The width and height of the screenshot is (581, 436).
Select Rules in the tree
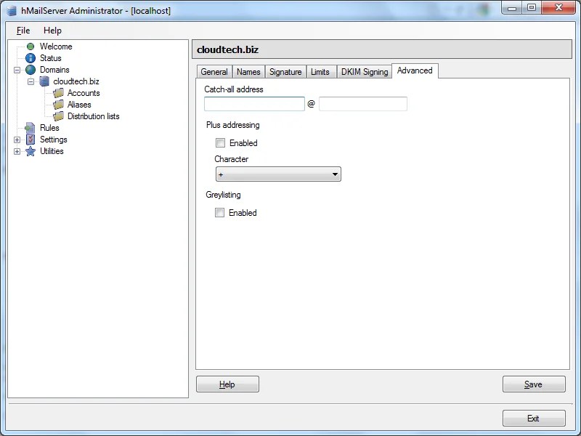tap(49, 128)
